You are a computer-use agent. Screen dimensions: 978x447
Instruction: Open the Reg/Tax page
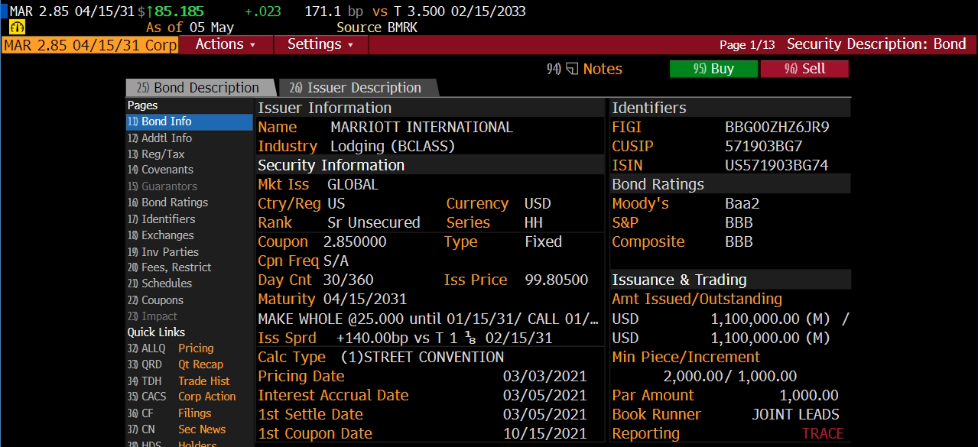[x=156, y=154]
